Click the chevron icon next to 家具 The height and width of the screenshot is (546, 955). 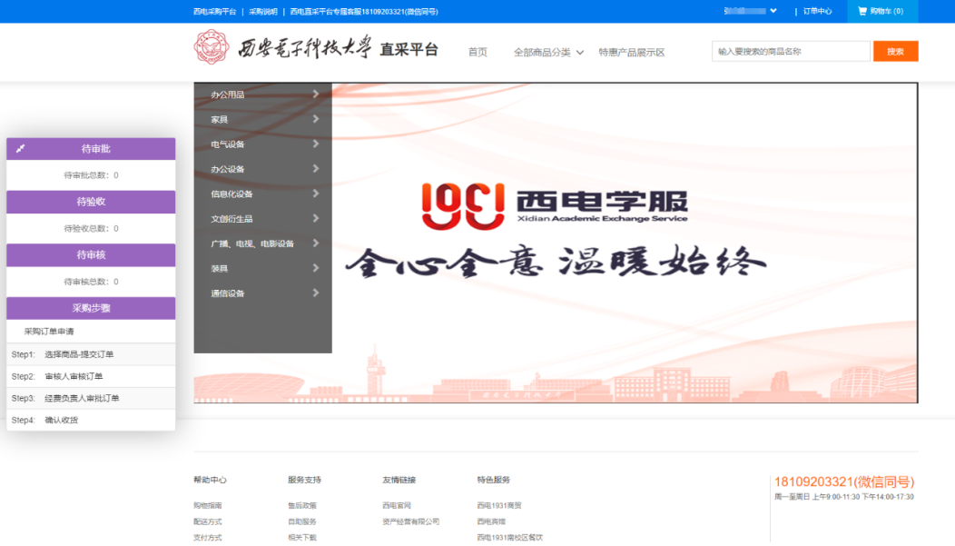(315, 119)
